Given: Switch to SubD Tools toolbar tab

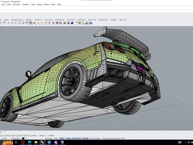Looking at the screenshot, I should (x=82, y=20).
